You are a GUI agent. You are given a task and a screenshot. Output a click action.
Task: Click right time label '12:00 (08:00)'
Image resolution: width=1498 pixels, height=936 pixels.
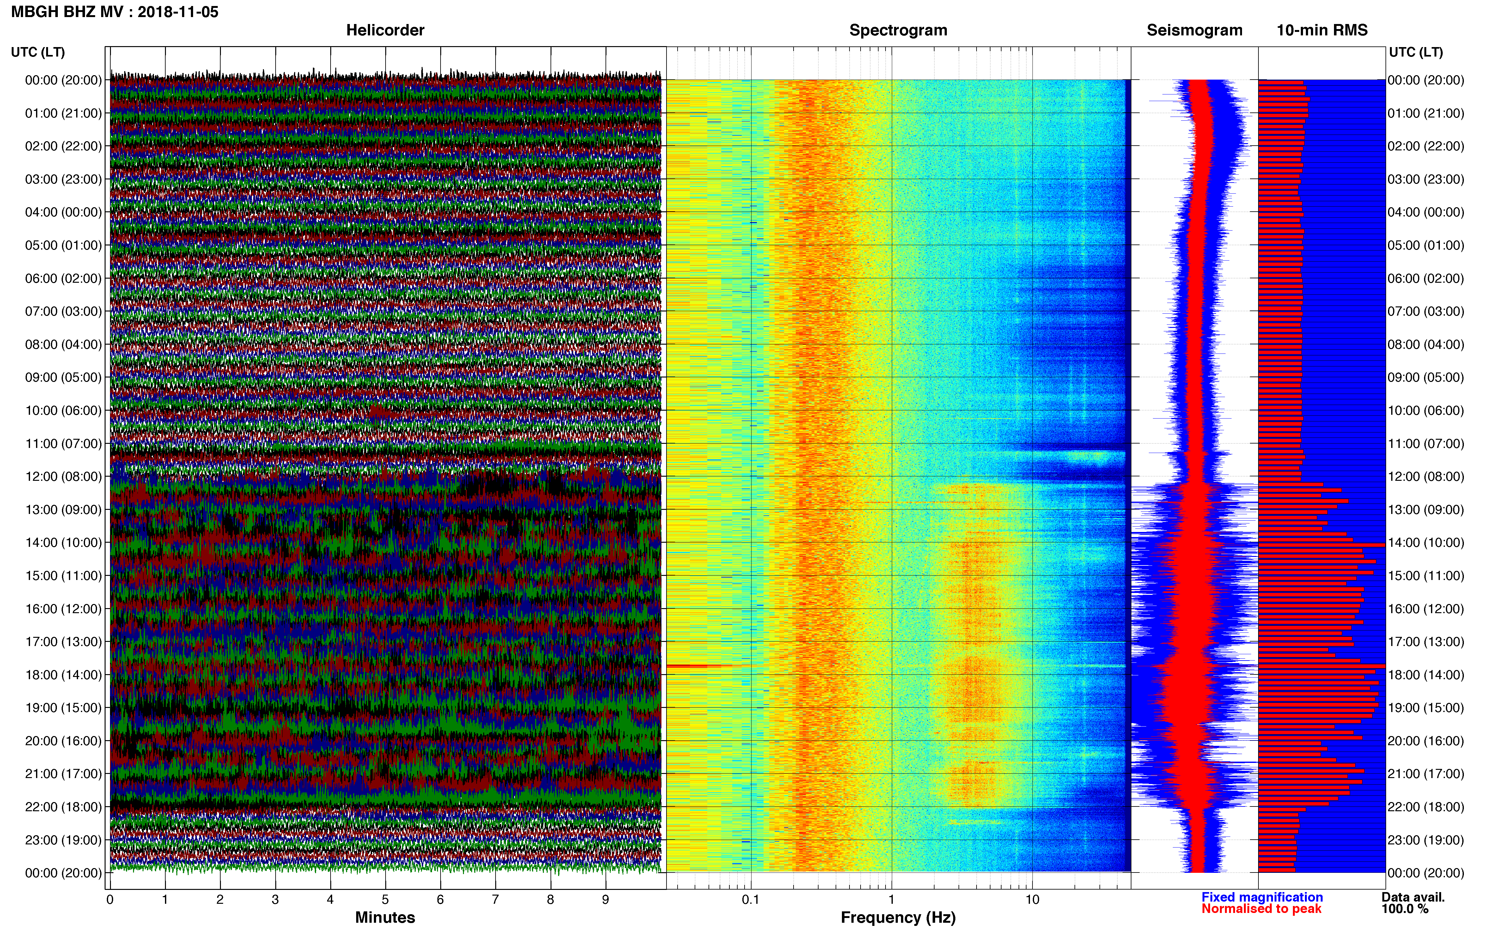point(1426,477)
